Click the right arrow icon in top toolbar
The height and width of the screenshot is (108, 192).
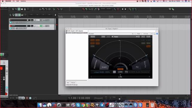click(x=125, y=9)
